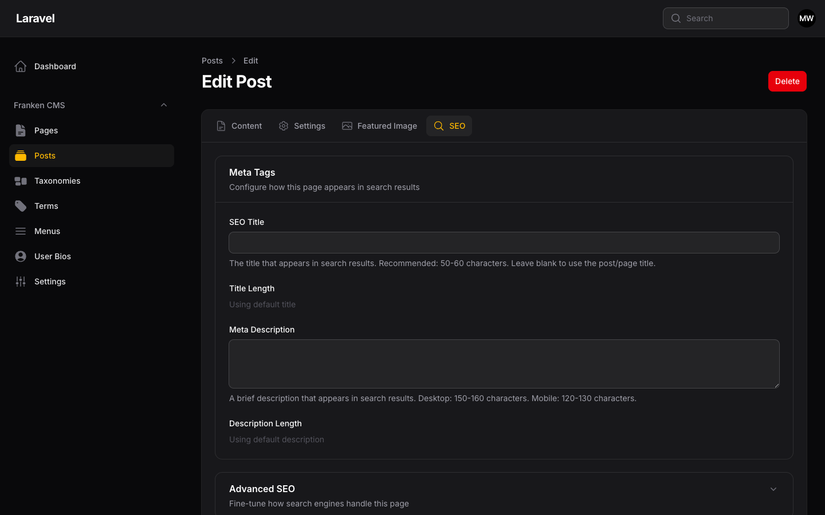
Task: Click the MW avatar in the top bar
Action: (806, 18)
